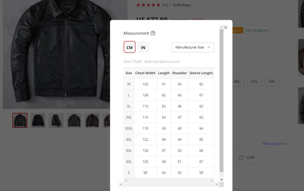This screenshot has width=304, height=191.
Task: Select the first black jacket thumbnail
Action: click(x=20, y=120)
